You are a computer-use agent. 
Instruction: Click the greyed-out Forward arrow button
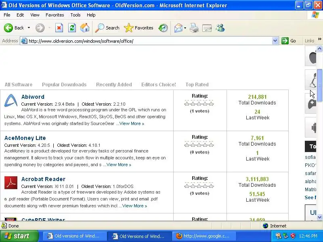[x=40, y=28]
